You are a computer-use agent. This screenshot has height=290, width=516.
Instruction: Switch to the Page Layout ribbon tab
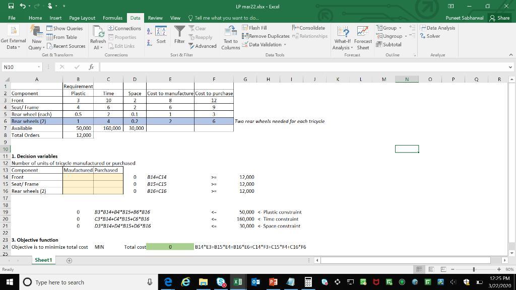pos(82,18)
